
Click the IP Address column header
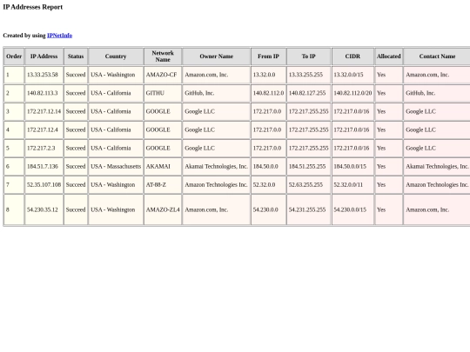pos(44,56)
